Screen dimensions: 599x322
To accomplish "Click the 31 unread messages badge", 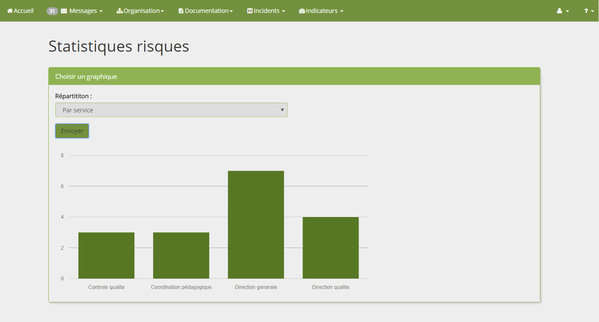I will pyautogui.click(x=52, y=11).
